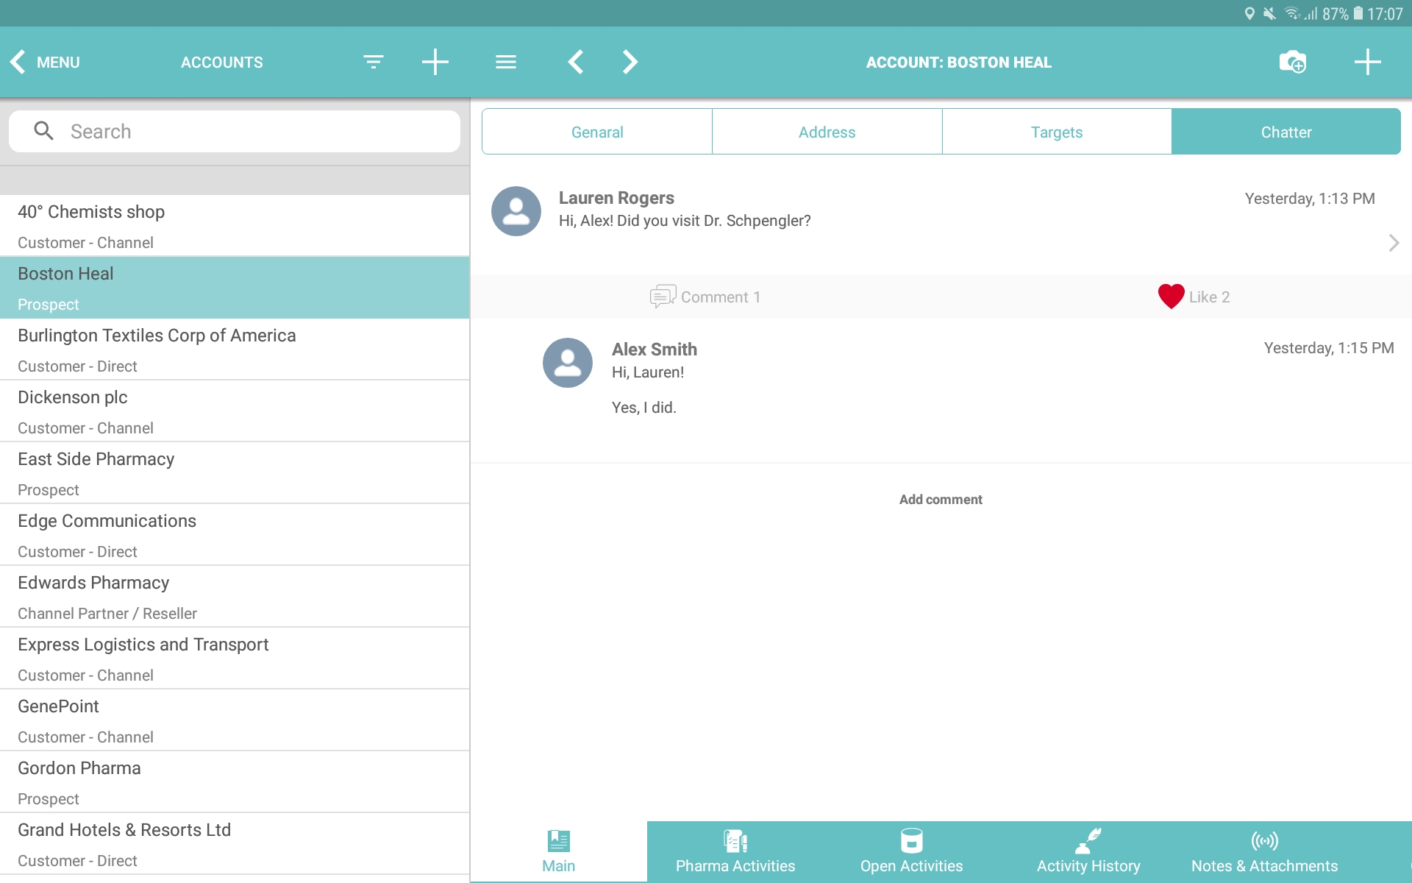This screenshot has width=1412, height=883.
Task: Open the hamburger list menu icon
Action: [x=506, y=63]
